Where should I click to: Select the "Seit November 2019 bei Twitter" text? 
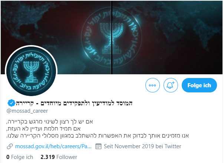(142, 146)
